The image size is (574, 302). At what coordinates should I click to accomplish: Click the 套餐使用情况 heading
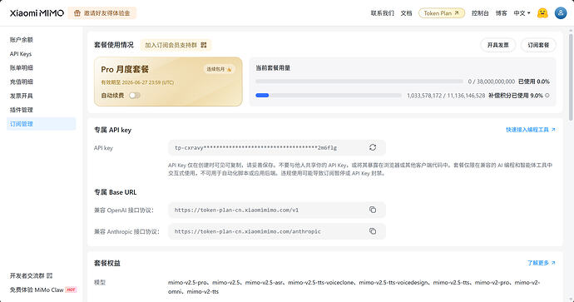[114, 45]
